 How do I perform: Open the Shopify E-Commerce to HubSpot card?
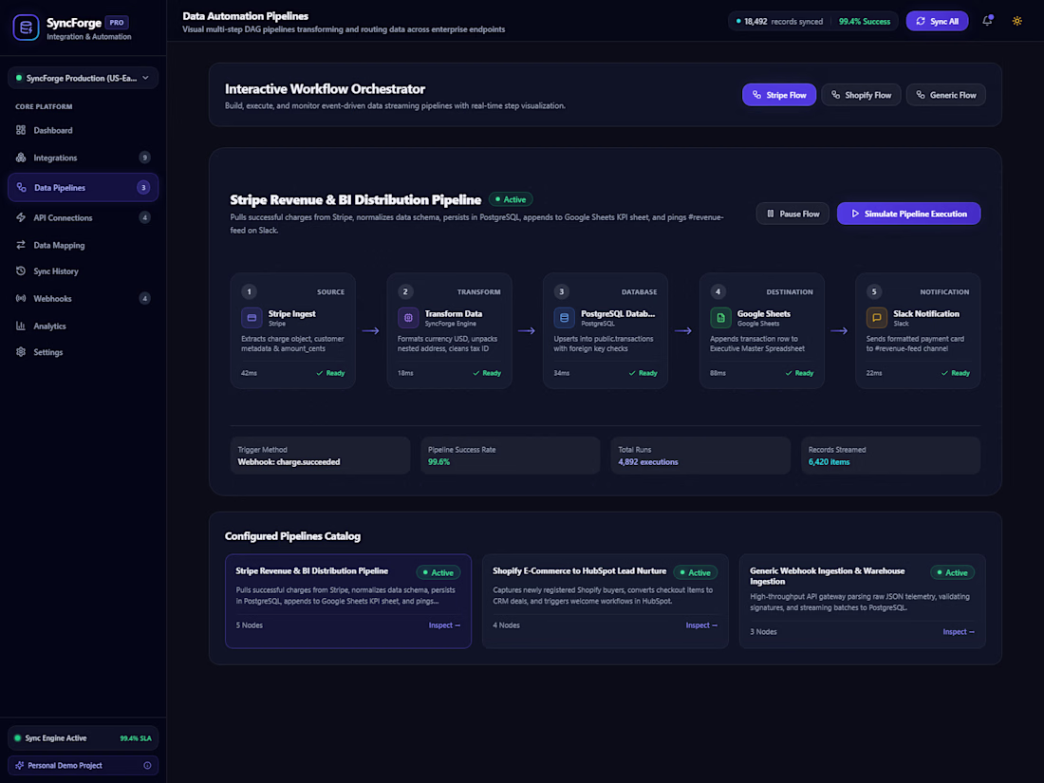click(606, 601)
